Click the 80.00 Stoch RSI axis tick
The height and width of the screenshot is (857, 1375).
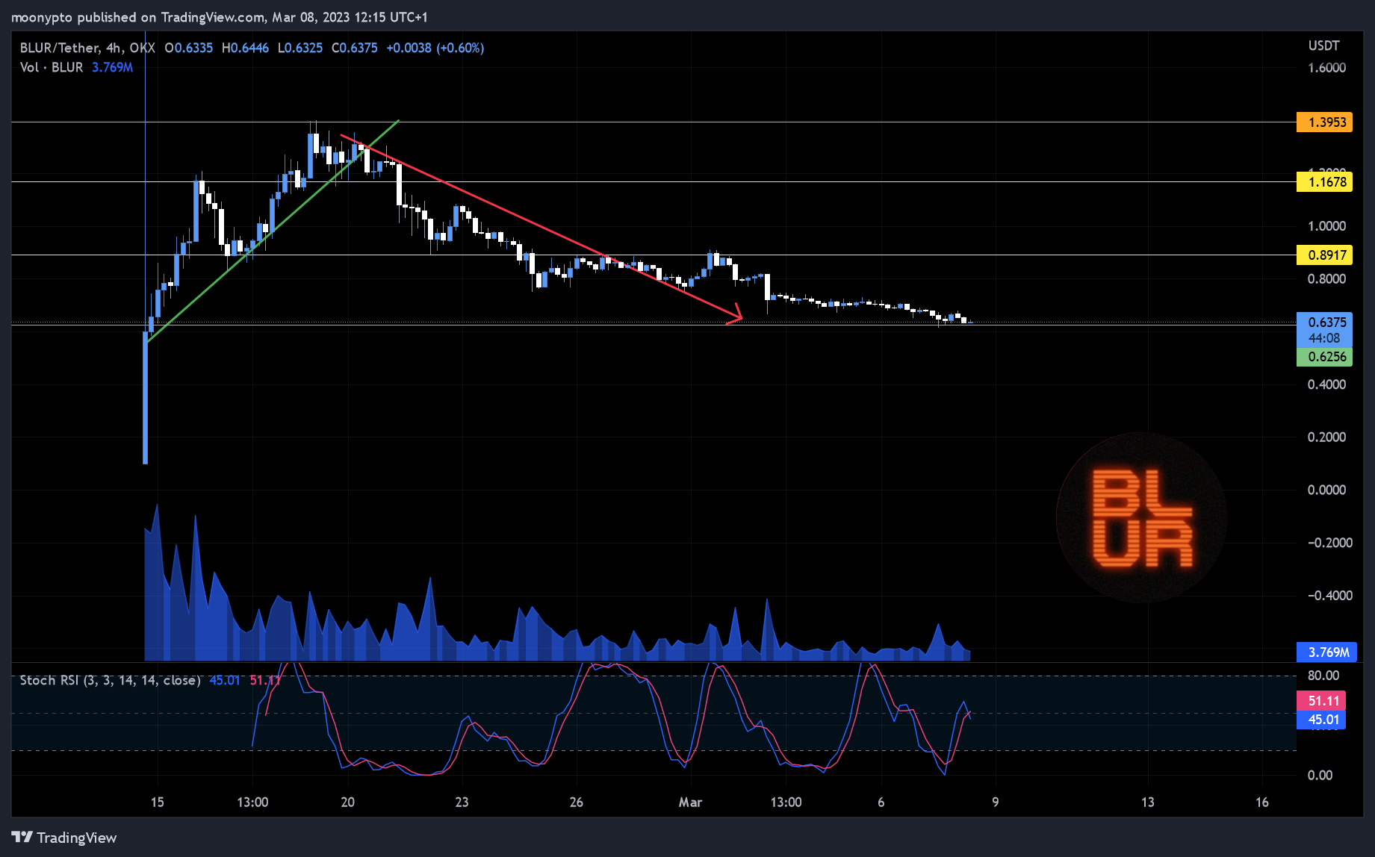(x=1323, y=676)
